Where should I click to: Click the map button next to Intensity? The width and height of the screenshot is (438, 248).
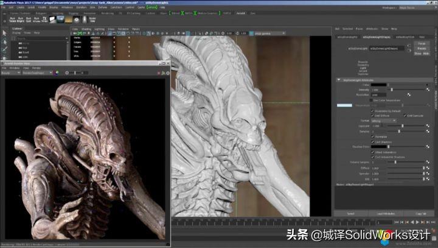click(x=428, y=90)
